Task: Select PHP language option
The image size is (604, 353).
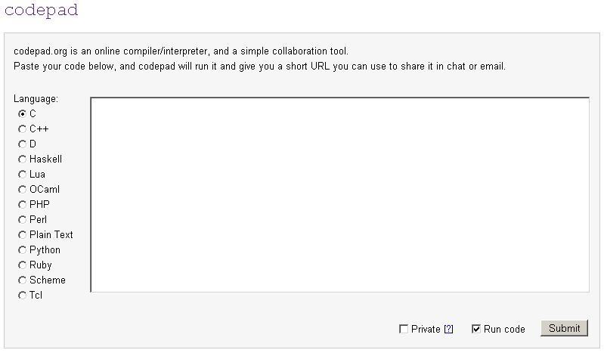Action: coord(23,205)
